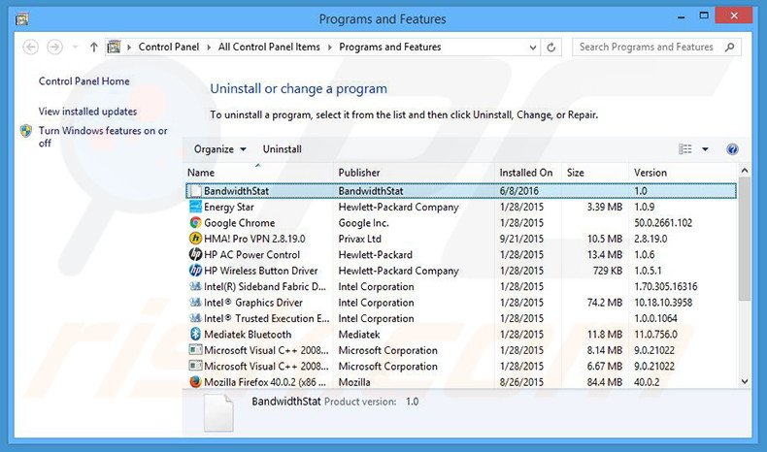767x452 pixels.
Task: Click the Control Panel address bar icon
Action: tap(114, 47)
